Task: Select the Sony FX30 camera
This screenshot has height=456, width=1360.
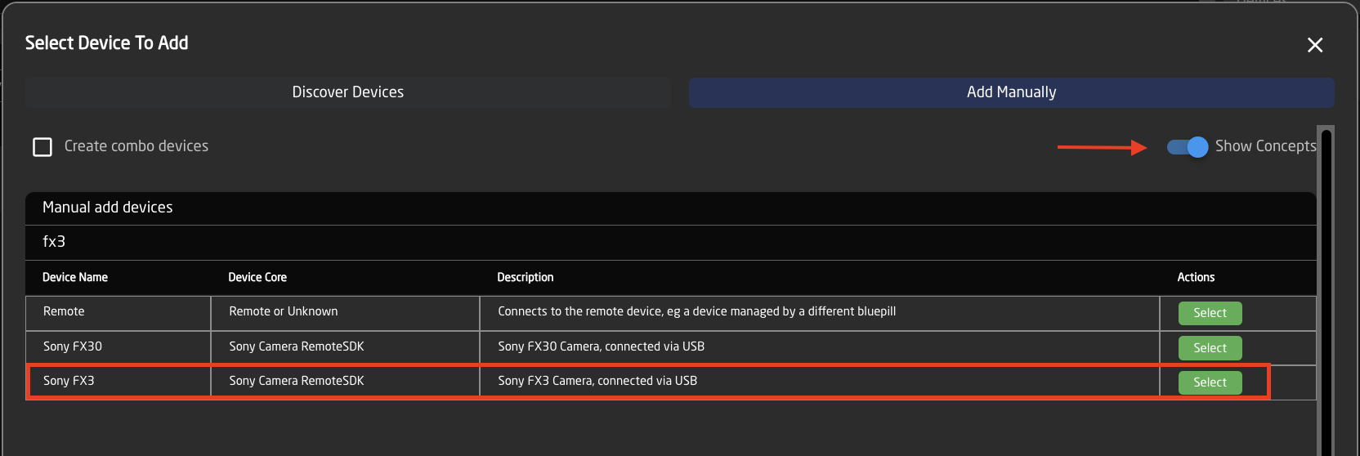Action: point(1210,348)
